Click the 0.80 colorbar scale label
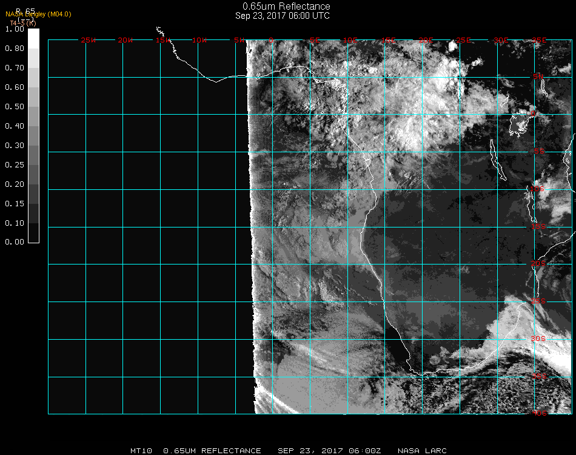 click(x=15, y=49)
